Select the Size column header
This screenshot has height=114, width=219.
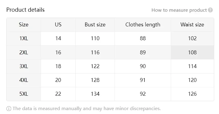(x=23, y=25)
